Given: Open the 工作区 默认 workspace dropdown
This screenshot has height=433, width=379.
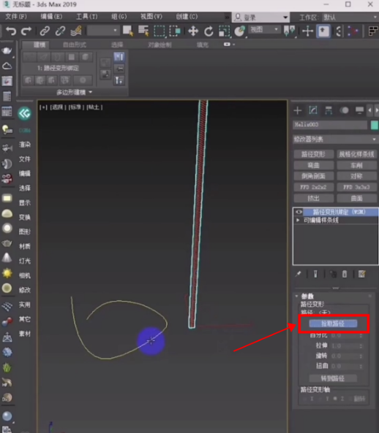Looking at the screenshot, I should pos(350,18).
